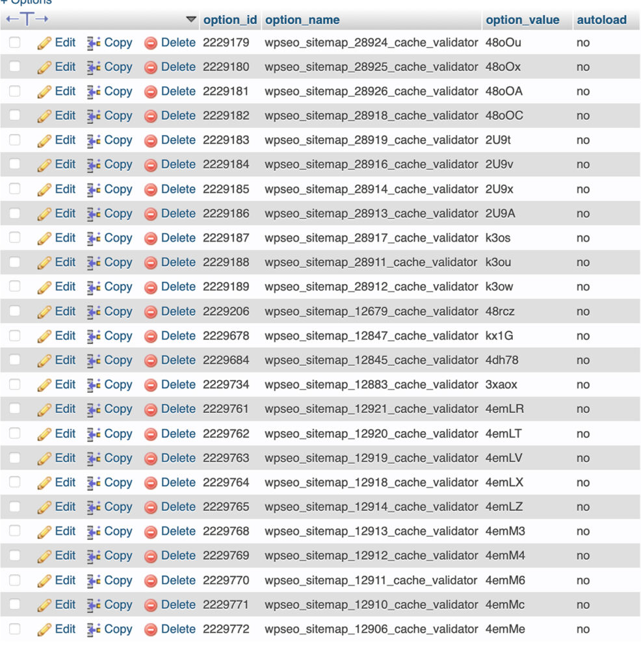Click the red Delete icon for row 2229772
641x650 pixels.
click(x=151, y=630)
